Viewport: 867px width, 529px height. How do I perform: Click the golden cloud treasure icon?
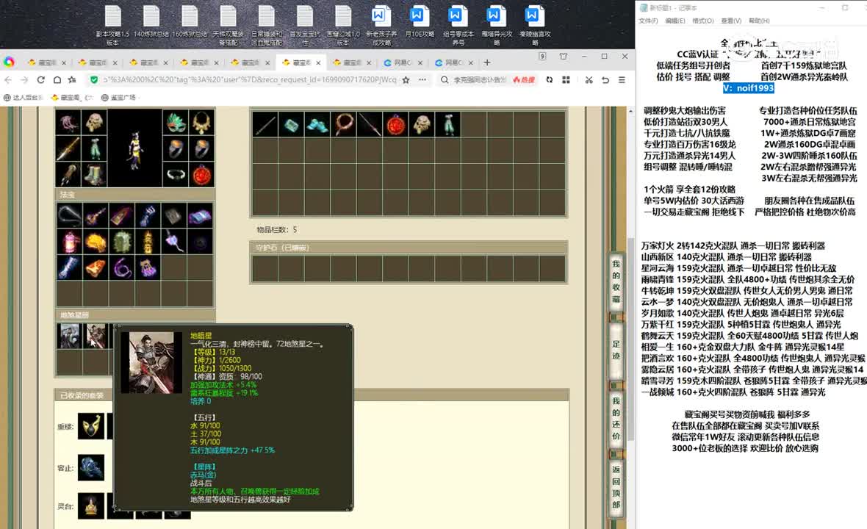coord(95,242)
